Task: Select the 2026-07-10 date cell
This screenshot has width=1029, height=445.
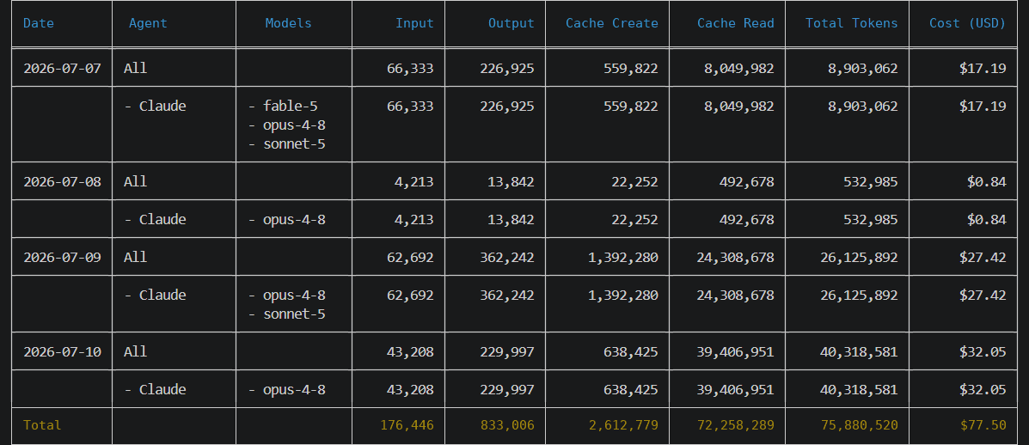Action: click(x=63, y=351)
